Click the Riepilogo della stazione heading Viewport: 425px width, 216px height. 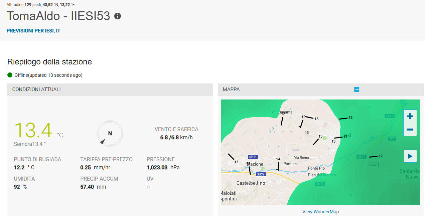49,62
